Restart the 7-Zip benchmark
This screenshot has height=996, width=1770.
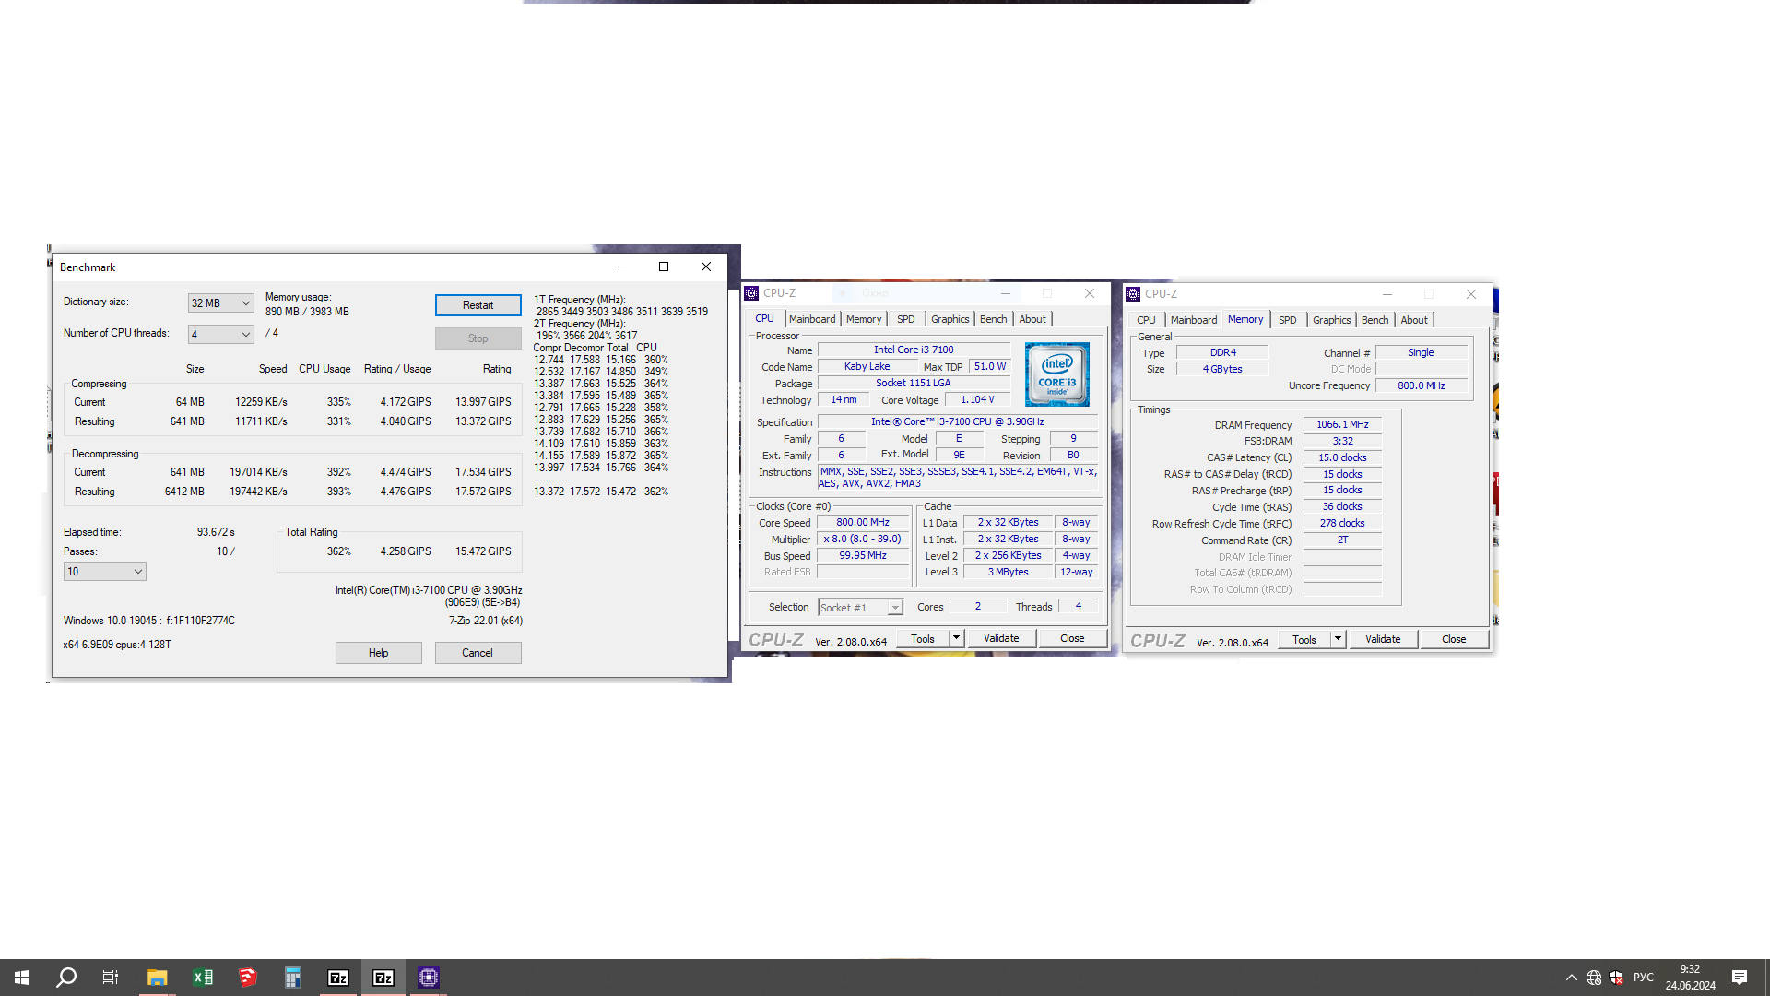[478, 305]
